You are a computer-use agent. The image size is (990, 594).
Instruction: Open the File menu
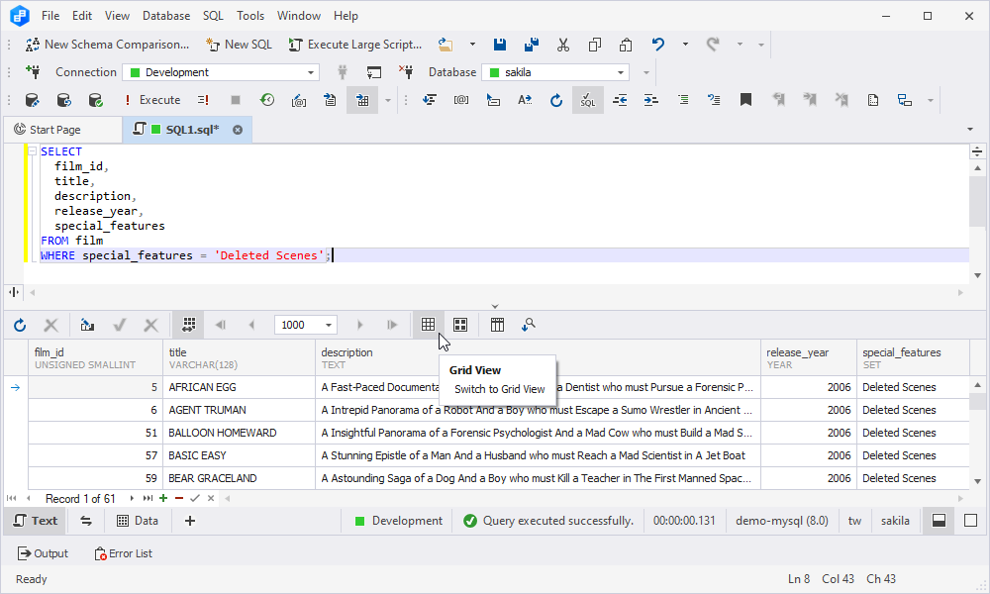tap(50, 16)
